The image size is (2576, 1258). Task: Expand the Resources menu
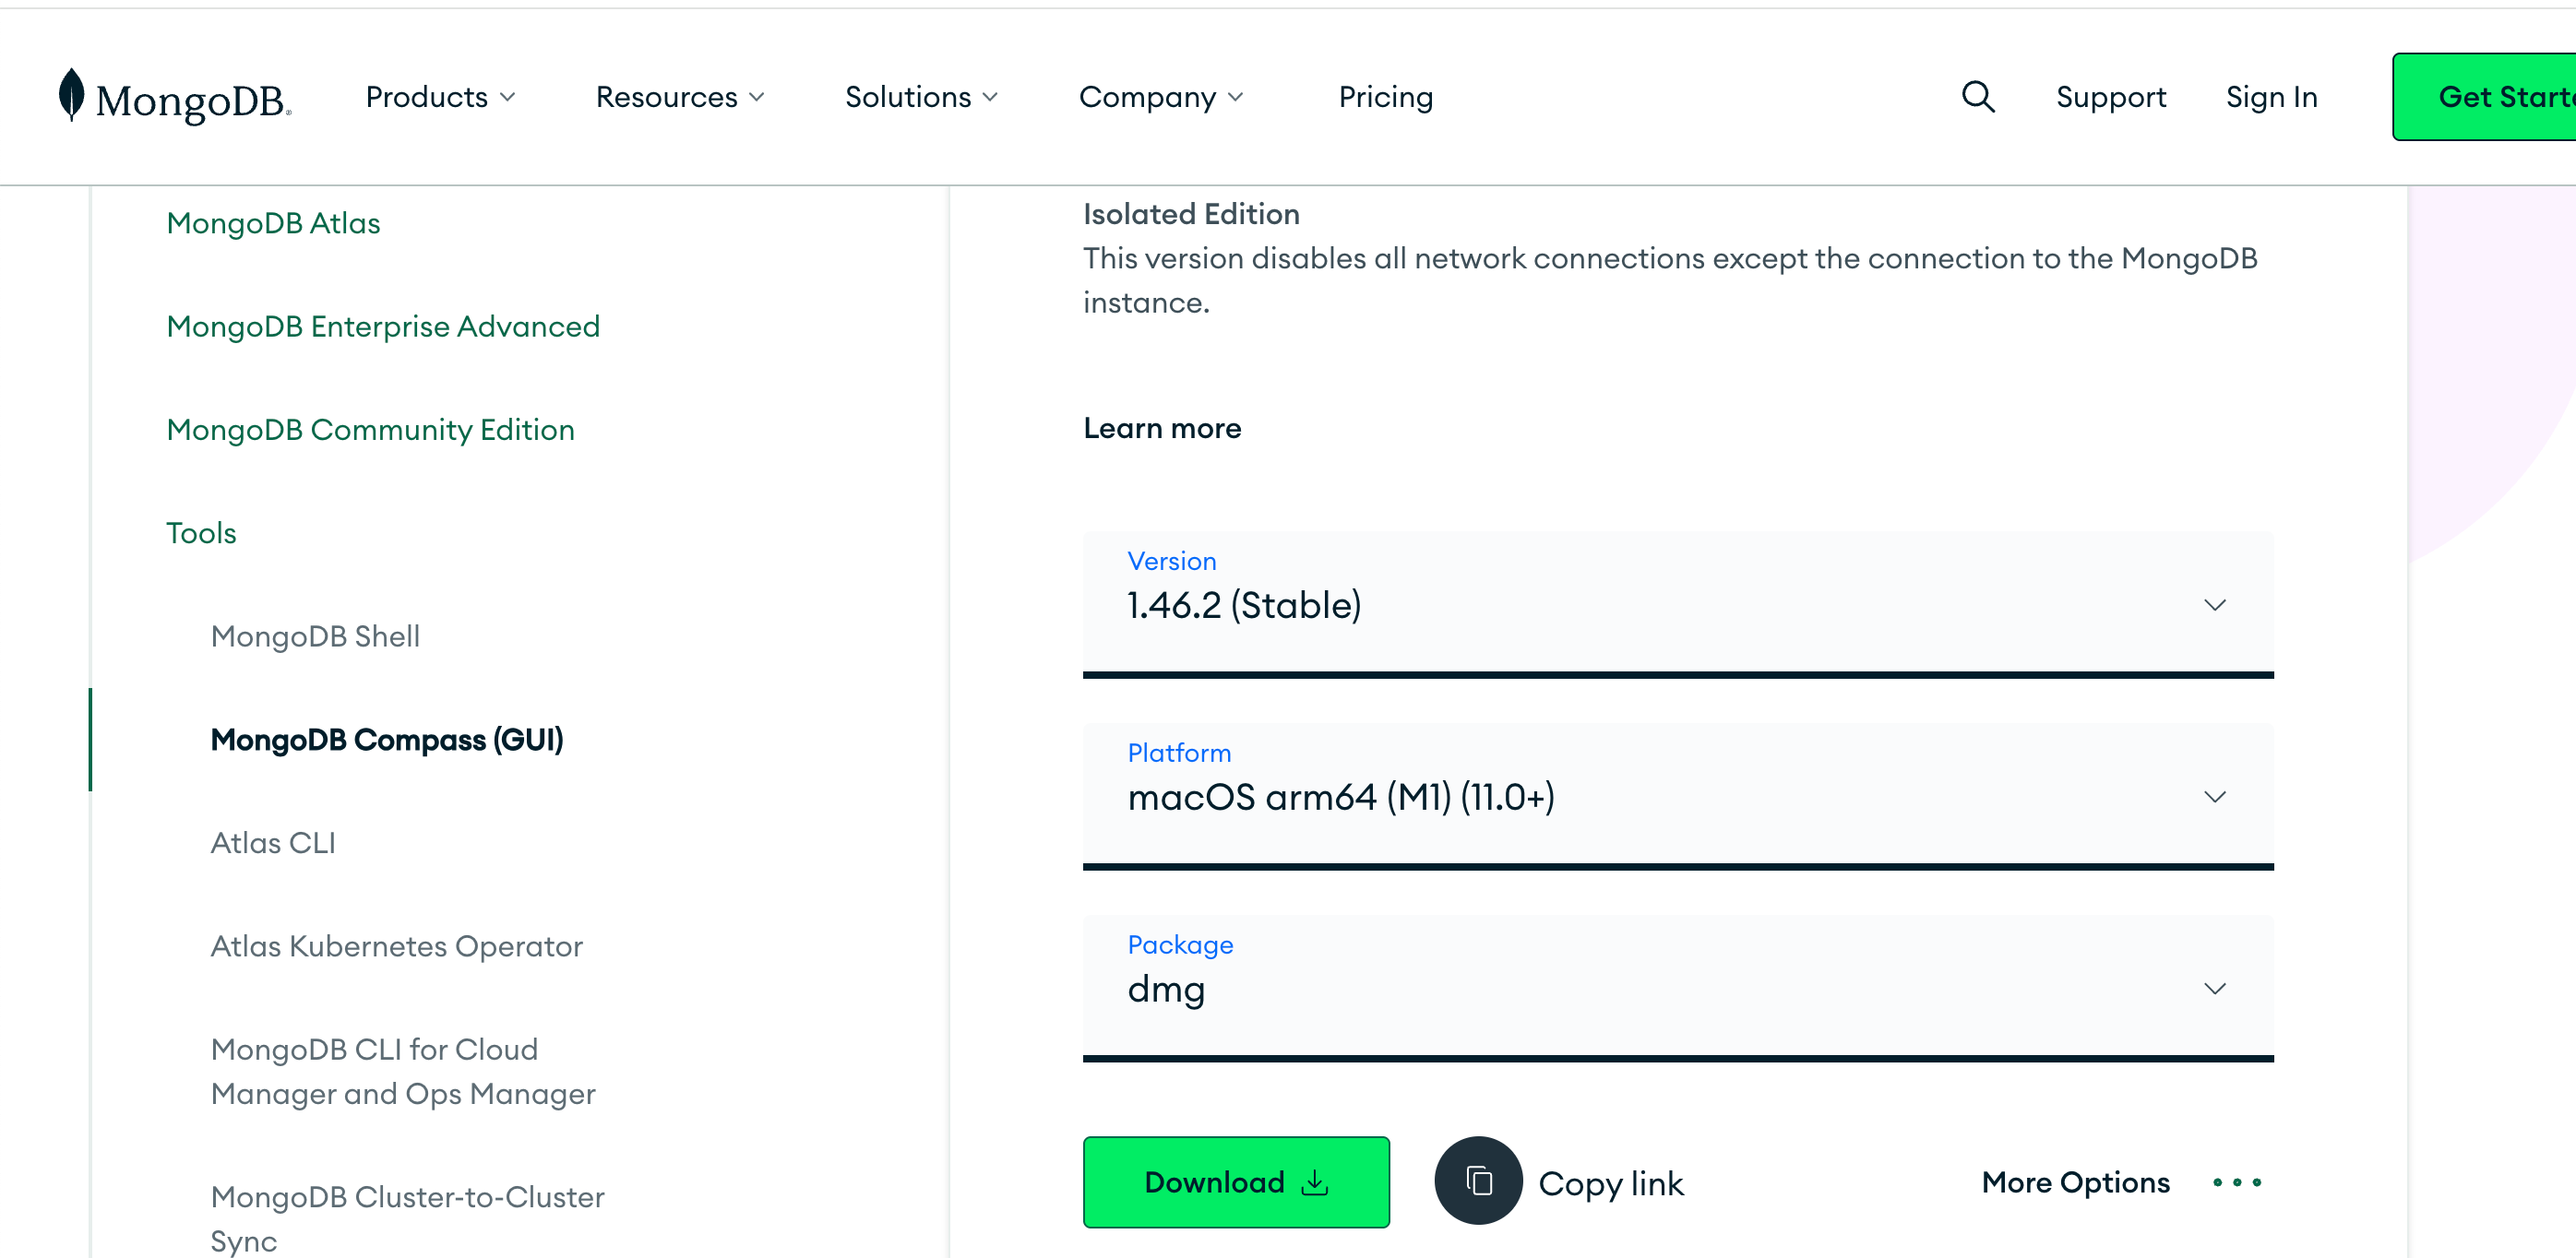(x=680, y=97)
